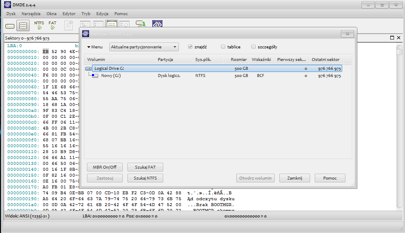Click the LBA:0 label in hex editor
405x233 pixels.
pyautogui.click(x=14, y=45)
